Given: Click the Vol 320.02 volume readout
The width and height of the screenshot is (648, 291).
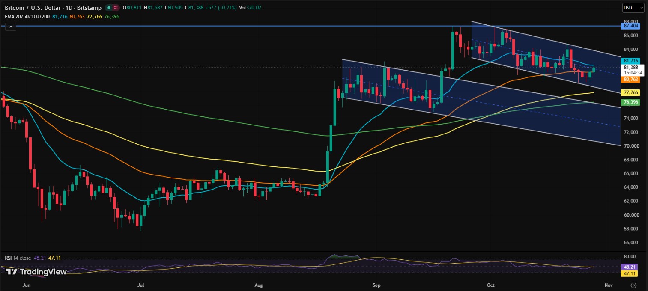Looking at the screenshot, I should [x=250, y=8].
